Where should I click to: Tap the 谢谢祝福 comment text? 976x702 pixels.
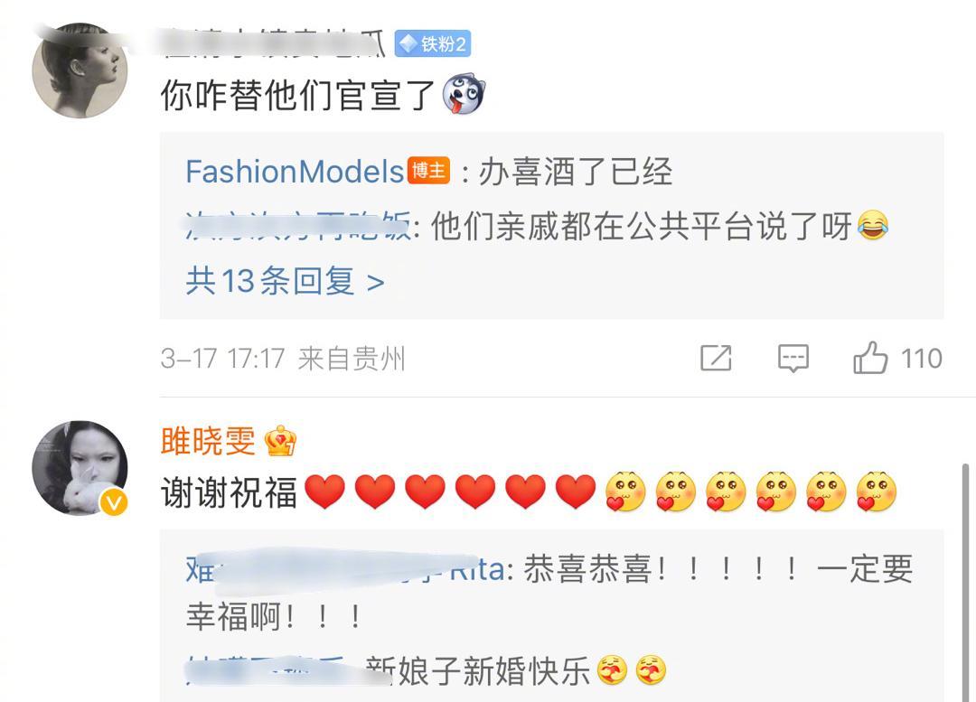[x=229, y=492]
